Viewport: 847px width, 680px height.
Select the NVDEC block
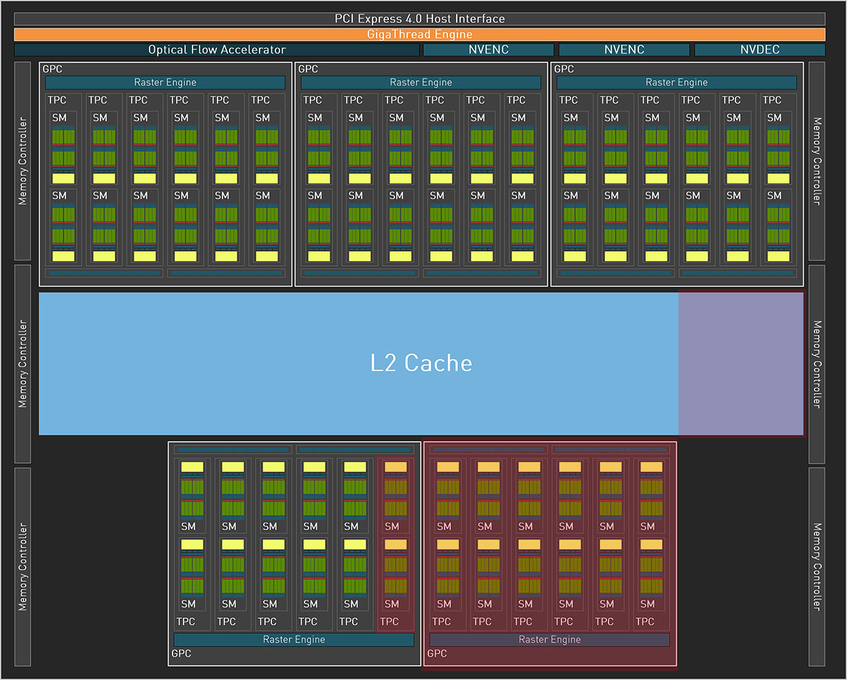click(x=760, y=50)
